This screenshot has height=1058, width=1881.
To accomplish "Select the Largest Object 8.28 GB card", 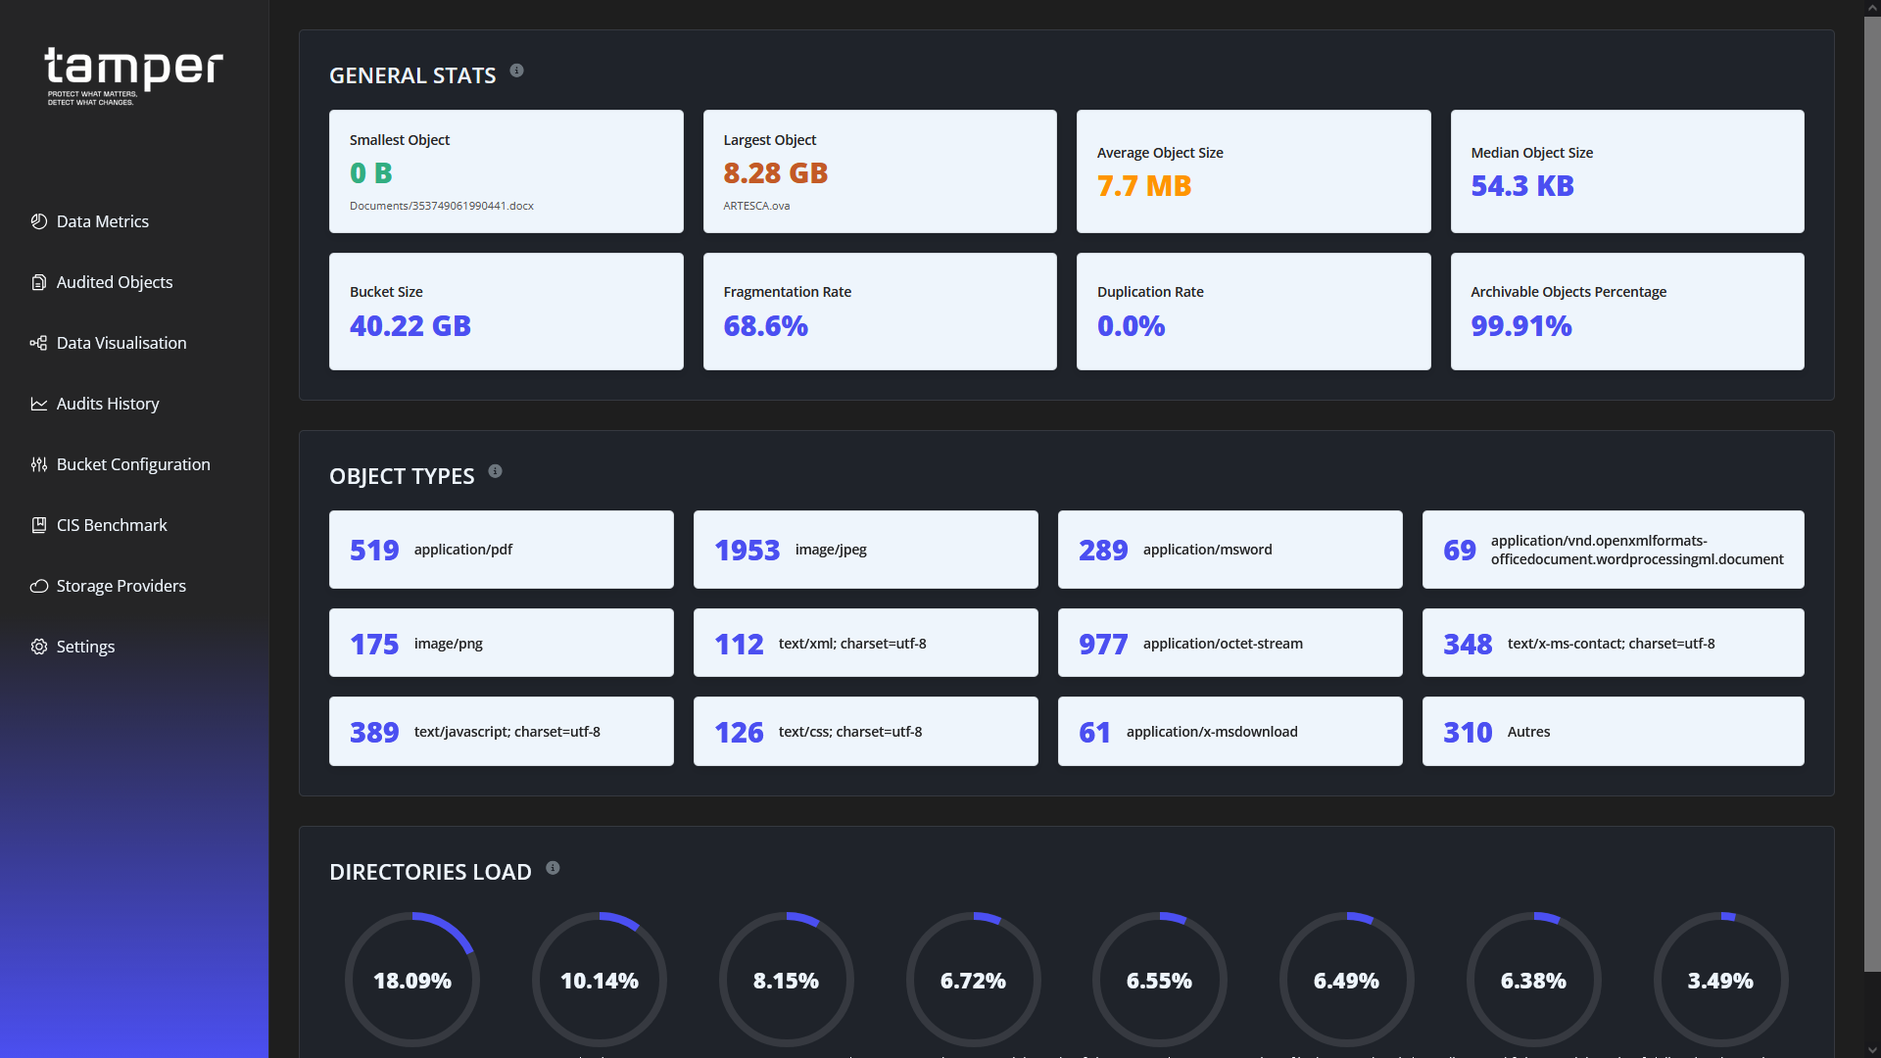I will pyautogui.click(x=879, y=171).
